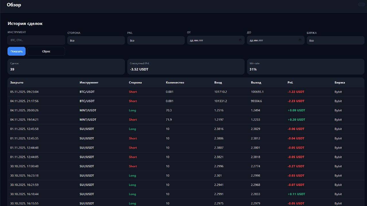Select the 01.11.2025, 12:45:58 timestamp cell

point(24,129)
